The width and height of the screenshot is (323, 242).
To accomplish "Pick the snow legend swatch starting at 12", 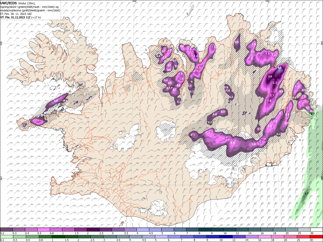I will pyautogui.click(x=242, y=230).
